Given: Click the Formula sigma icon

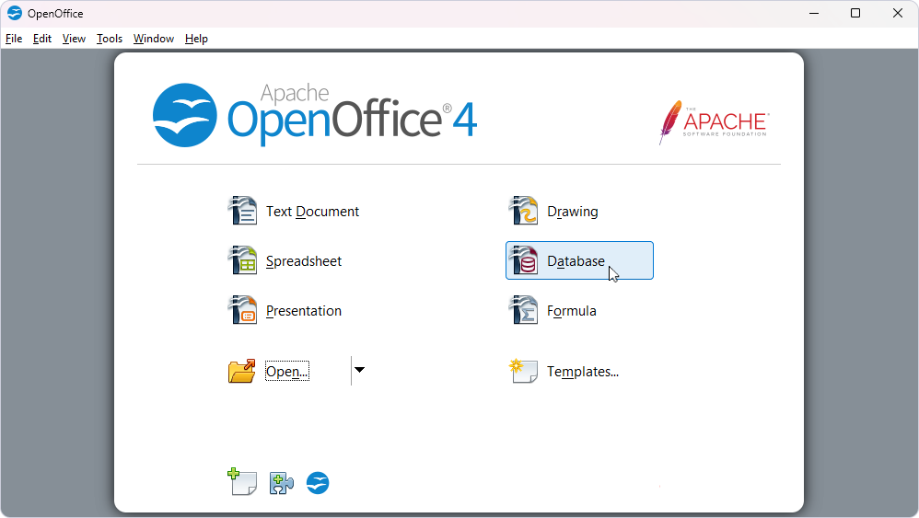Looking at the screenshot, I should [523, 310].
